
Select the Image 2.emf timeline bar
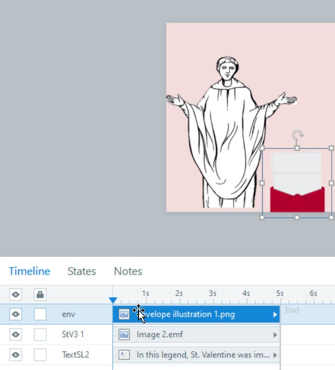(x=196, y=334)
